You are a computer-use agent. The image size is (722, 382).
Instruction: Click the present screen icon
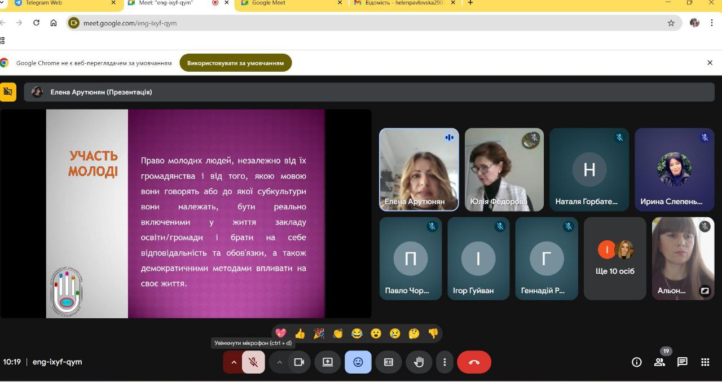(x=328, y=362)
